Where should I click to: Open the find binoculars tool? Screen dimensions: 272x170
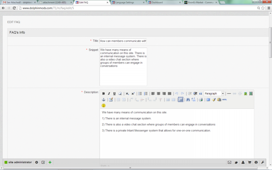188,100
